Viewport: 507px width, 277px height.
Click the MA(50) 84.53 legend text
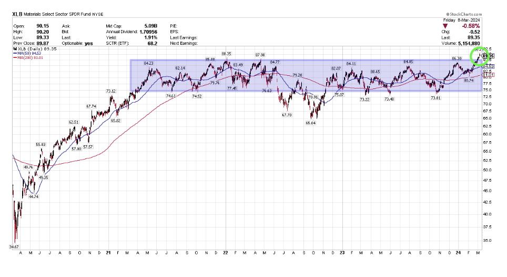tap(29, 53)
